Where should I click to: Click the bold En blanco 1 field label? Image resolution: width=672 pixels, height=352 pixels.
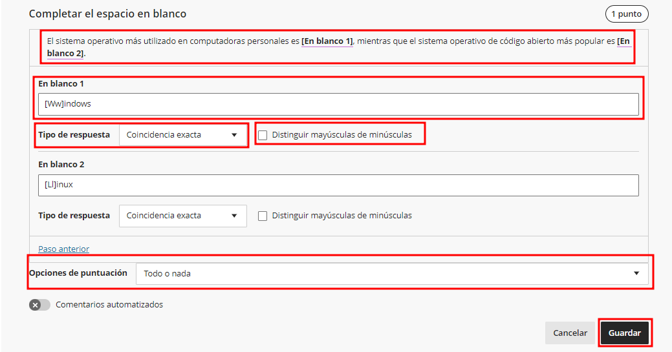point(61,84)
